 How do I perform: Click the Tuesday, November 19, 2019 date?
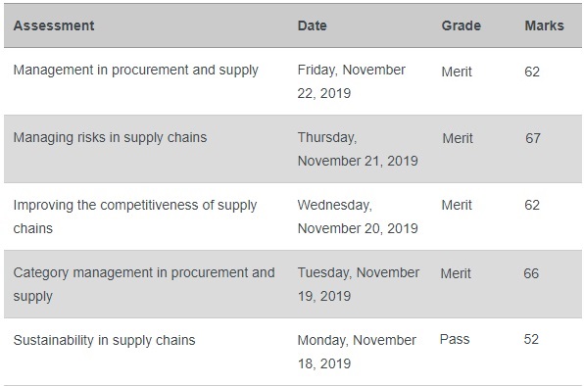pos(359,284)
